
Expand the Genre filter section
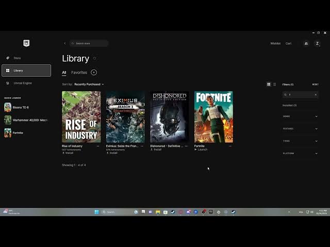pyautogui.click(x=300, y=116)
